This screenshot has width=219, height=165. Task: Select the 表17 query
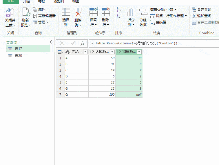(x=28, y=48)
